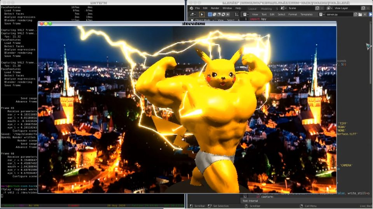This screenshot has width=373, height=209.
Task: Select the Tweak select tool icon
Action: (x=202, y=14)
